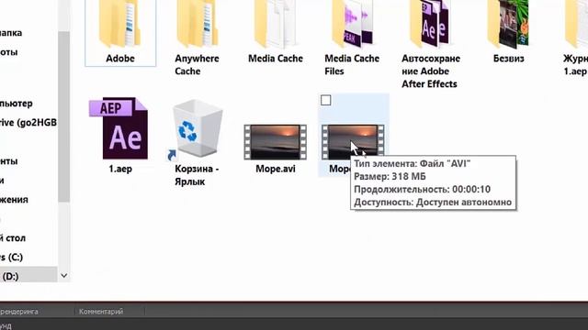This screenshot has width=588, height=330.
Task: Click the 1.aep file name label
Action: point(120,169)
